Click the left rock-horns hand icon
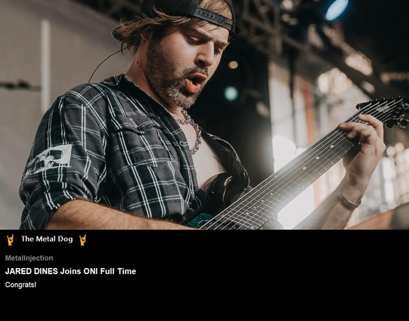Image resolution: width=409 pixels, height=321 pixels. click(x=10, y=239)
